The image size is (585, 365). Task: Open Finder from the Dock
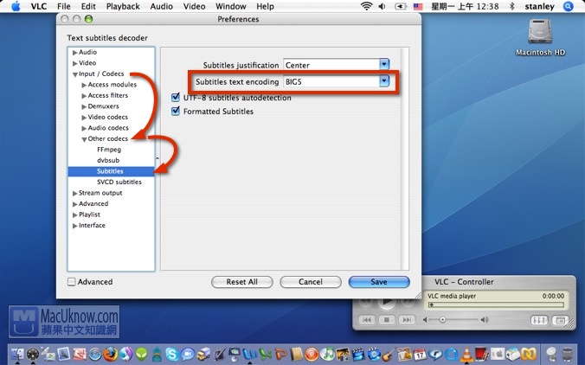[17, 354]
